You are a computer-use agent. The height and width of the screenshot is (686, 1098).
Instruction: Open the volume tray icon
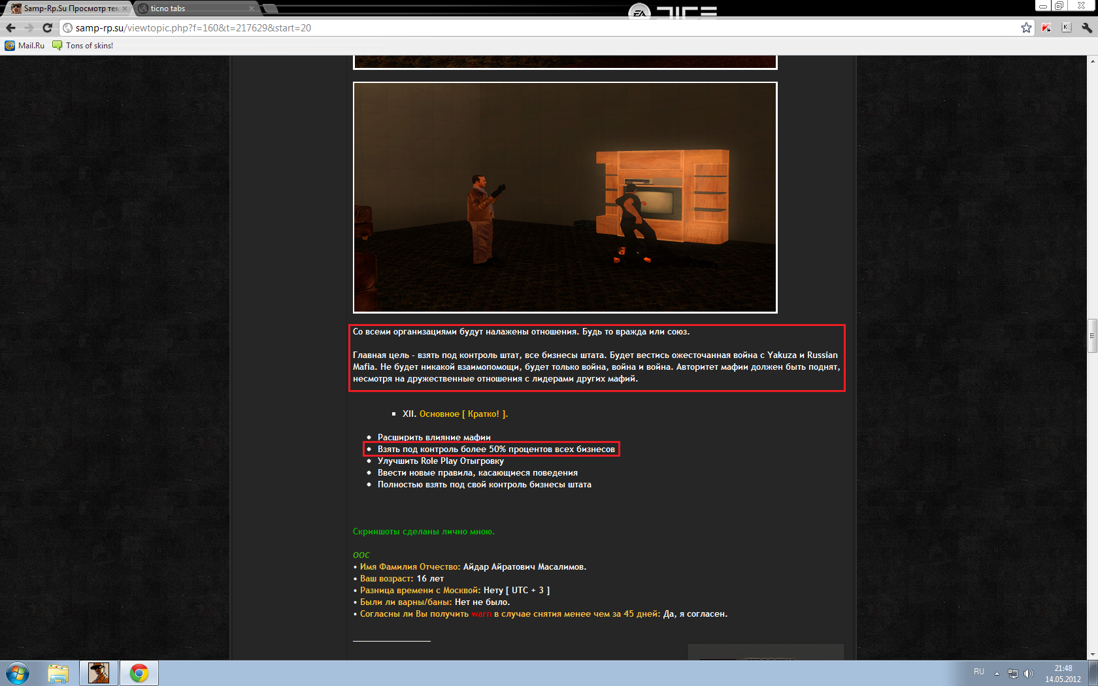click(1029, 674)
